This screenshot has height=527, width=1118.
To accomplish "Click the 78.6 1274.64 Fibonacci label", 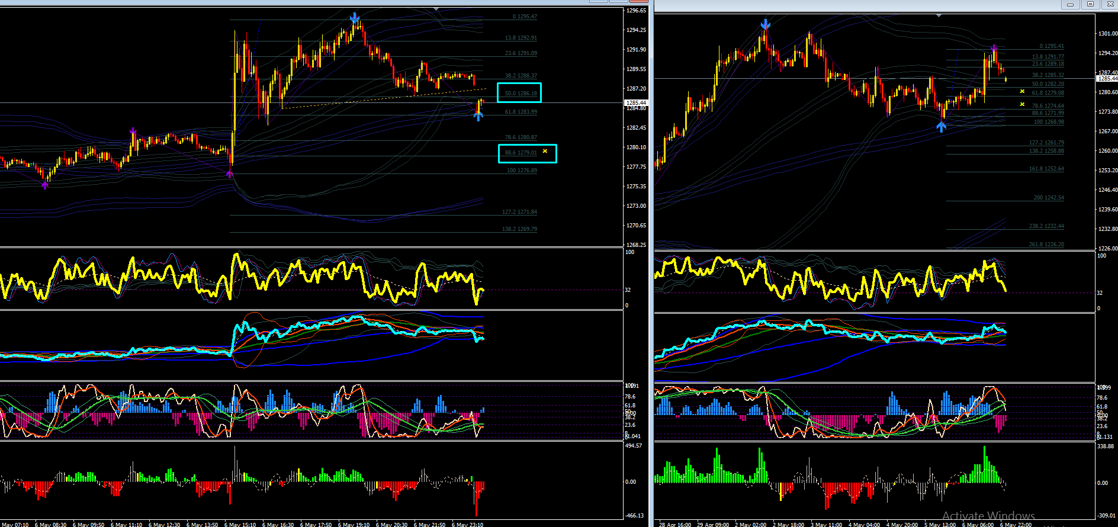I will point(1048,106).
